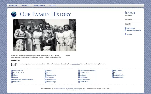Click the Our Family History title
This screenshot has height=94, width=151.
coord(45,14)
